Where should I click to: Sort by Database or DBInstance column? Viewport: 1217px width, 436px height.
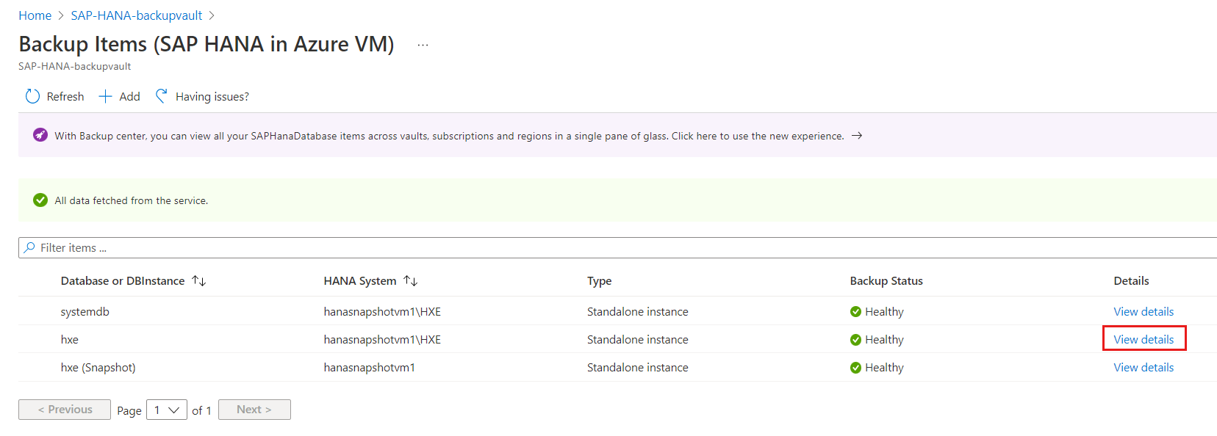point(199,281)
